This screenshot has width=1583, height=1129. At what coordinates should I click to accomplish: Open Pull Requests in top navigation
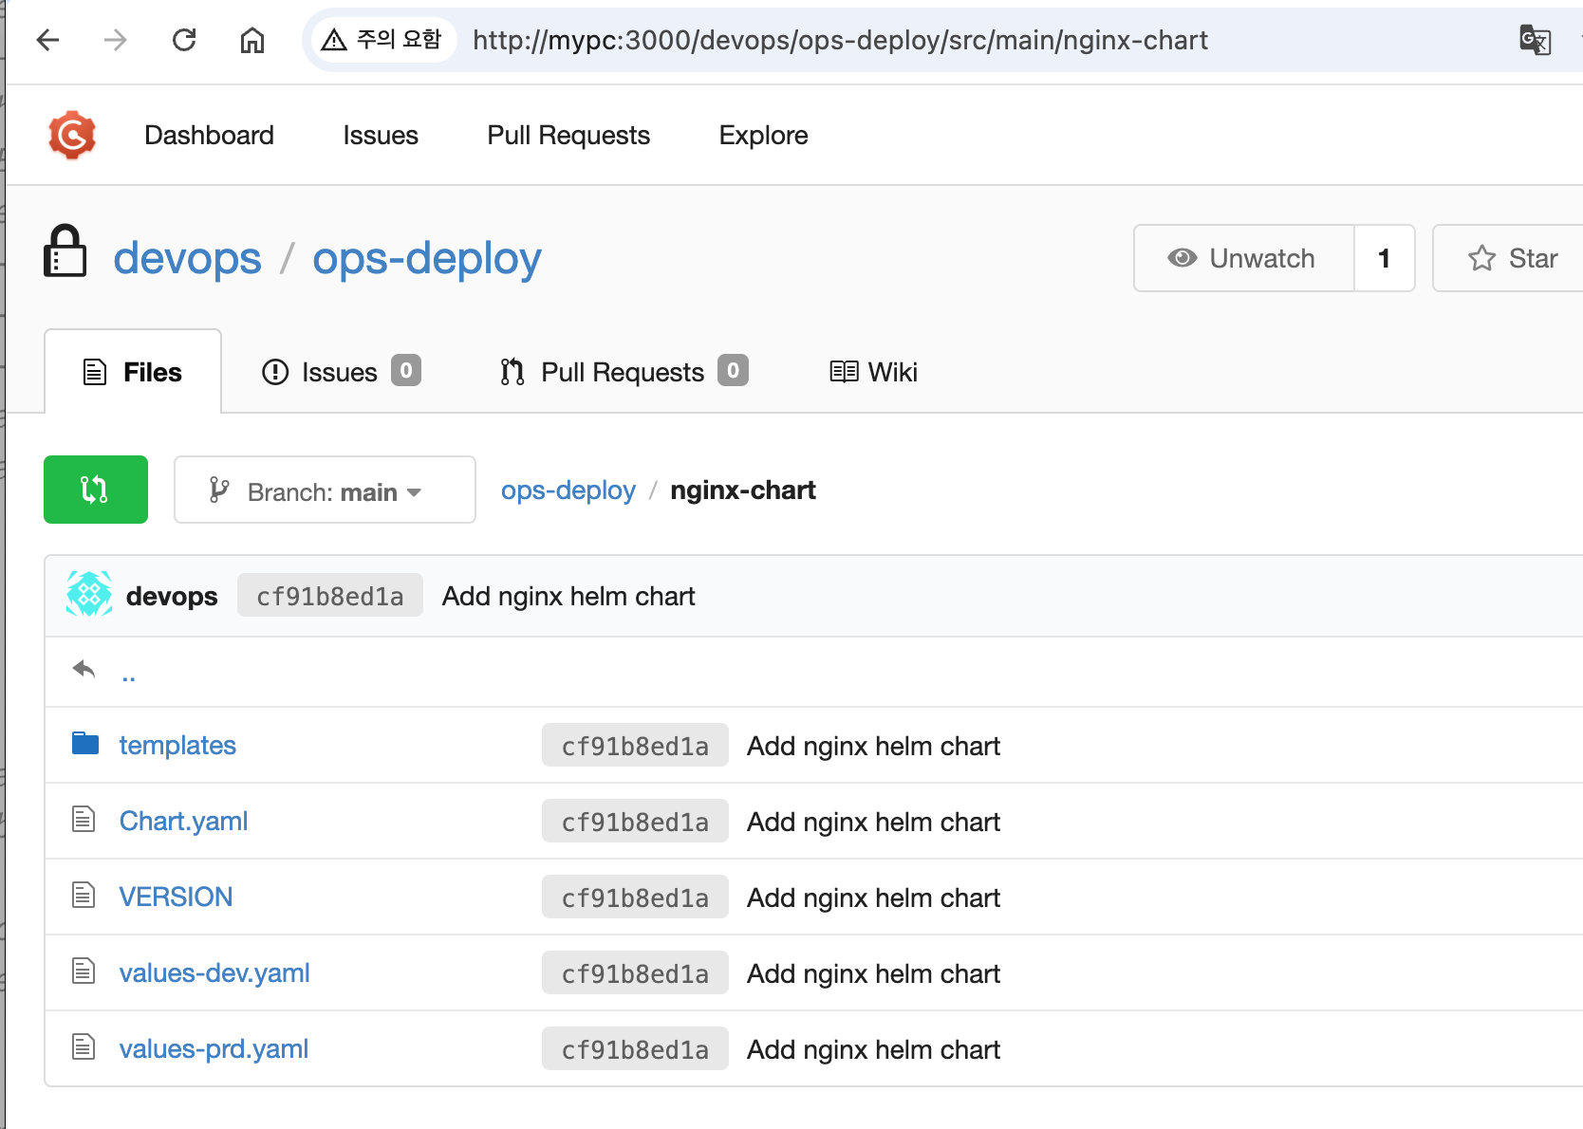coord(568,135)
